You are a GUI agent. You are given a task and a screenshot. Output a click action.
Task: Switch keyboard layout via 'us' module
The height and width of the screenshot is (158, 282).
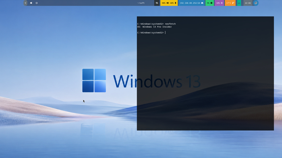[239, 3]
